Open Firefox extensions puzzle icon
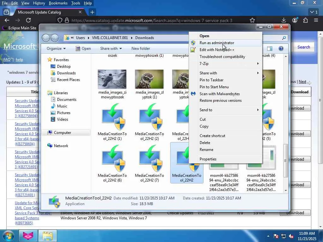323x242 pixels. coord(305,20)
